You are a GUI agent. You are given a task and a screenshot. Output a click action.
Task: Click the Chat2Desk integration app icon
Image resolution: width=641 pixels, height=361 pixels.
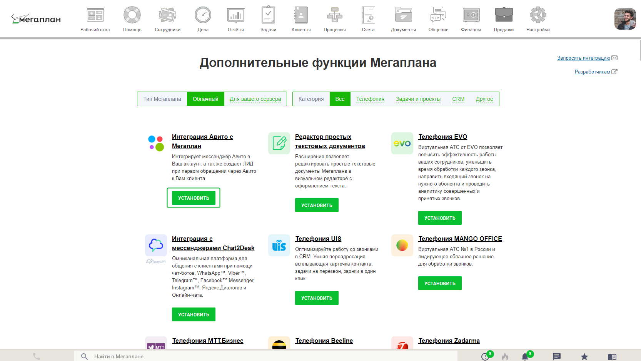tap(156, 245)
